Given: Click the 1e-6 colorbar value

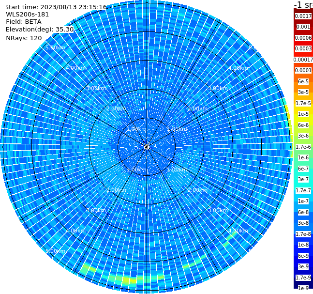Looking at the screenshot, I should click(x=303, y=157).
